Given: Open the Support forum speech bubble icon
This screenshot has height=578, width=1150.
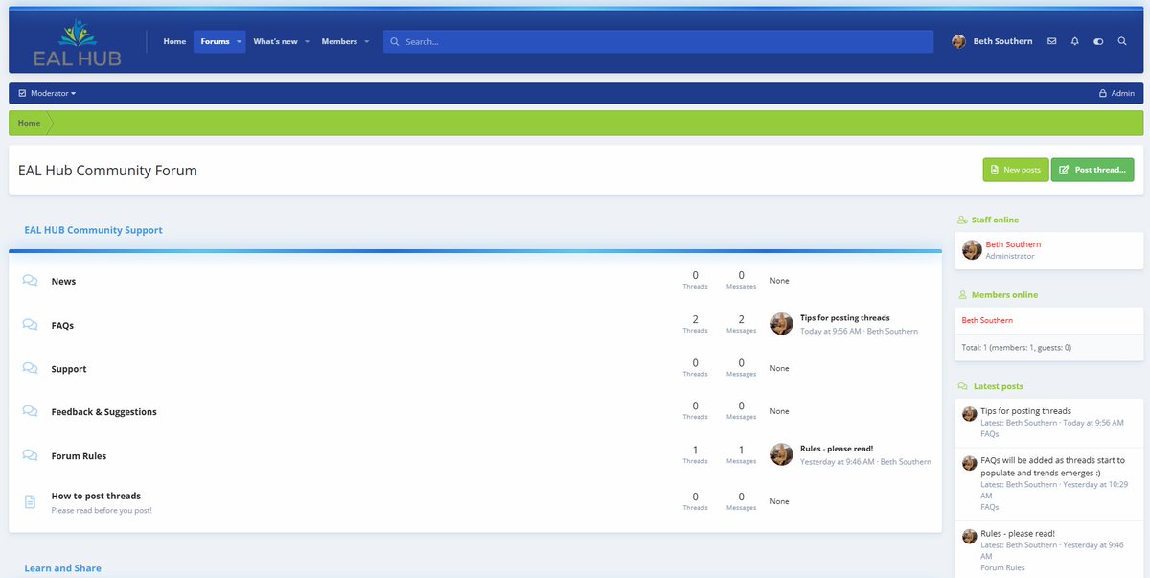Looking at the screenshot, I should [28, 368].
